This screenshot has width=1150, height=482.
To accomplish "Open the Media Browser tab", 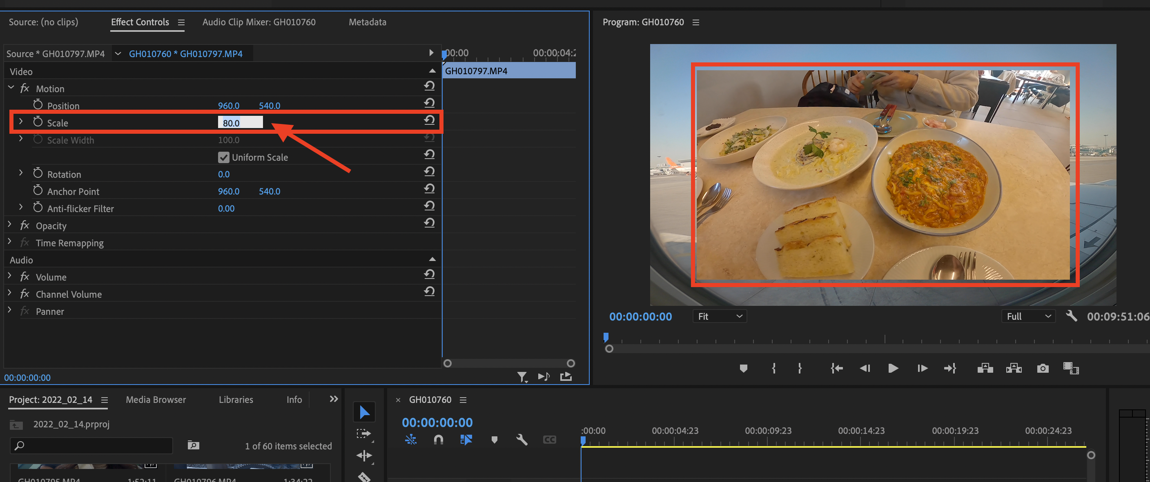I will click(x=155, y=400).
